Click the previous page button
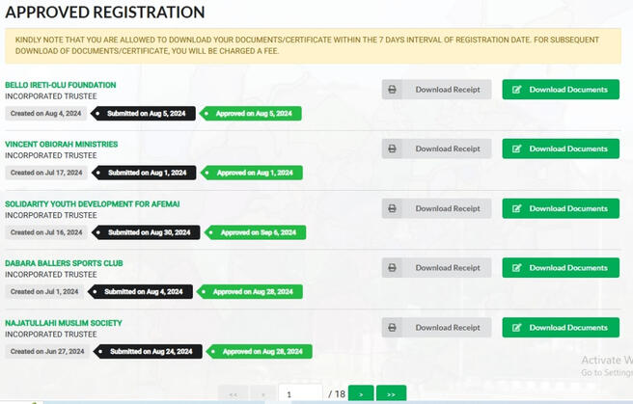This screenshot has width=633, height=404. (x=262, y=394)
